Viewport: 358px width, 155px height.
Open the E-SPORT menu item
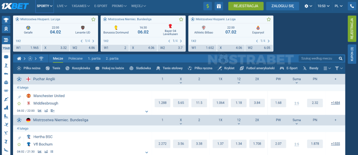click(101, 6)
